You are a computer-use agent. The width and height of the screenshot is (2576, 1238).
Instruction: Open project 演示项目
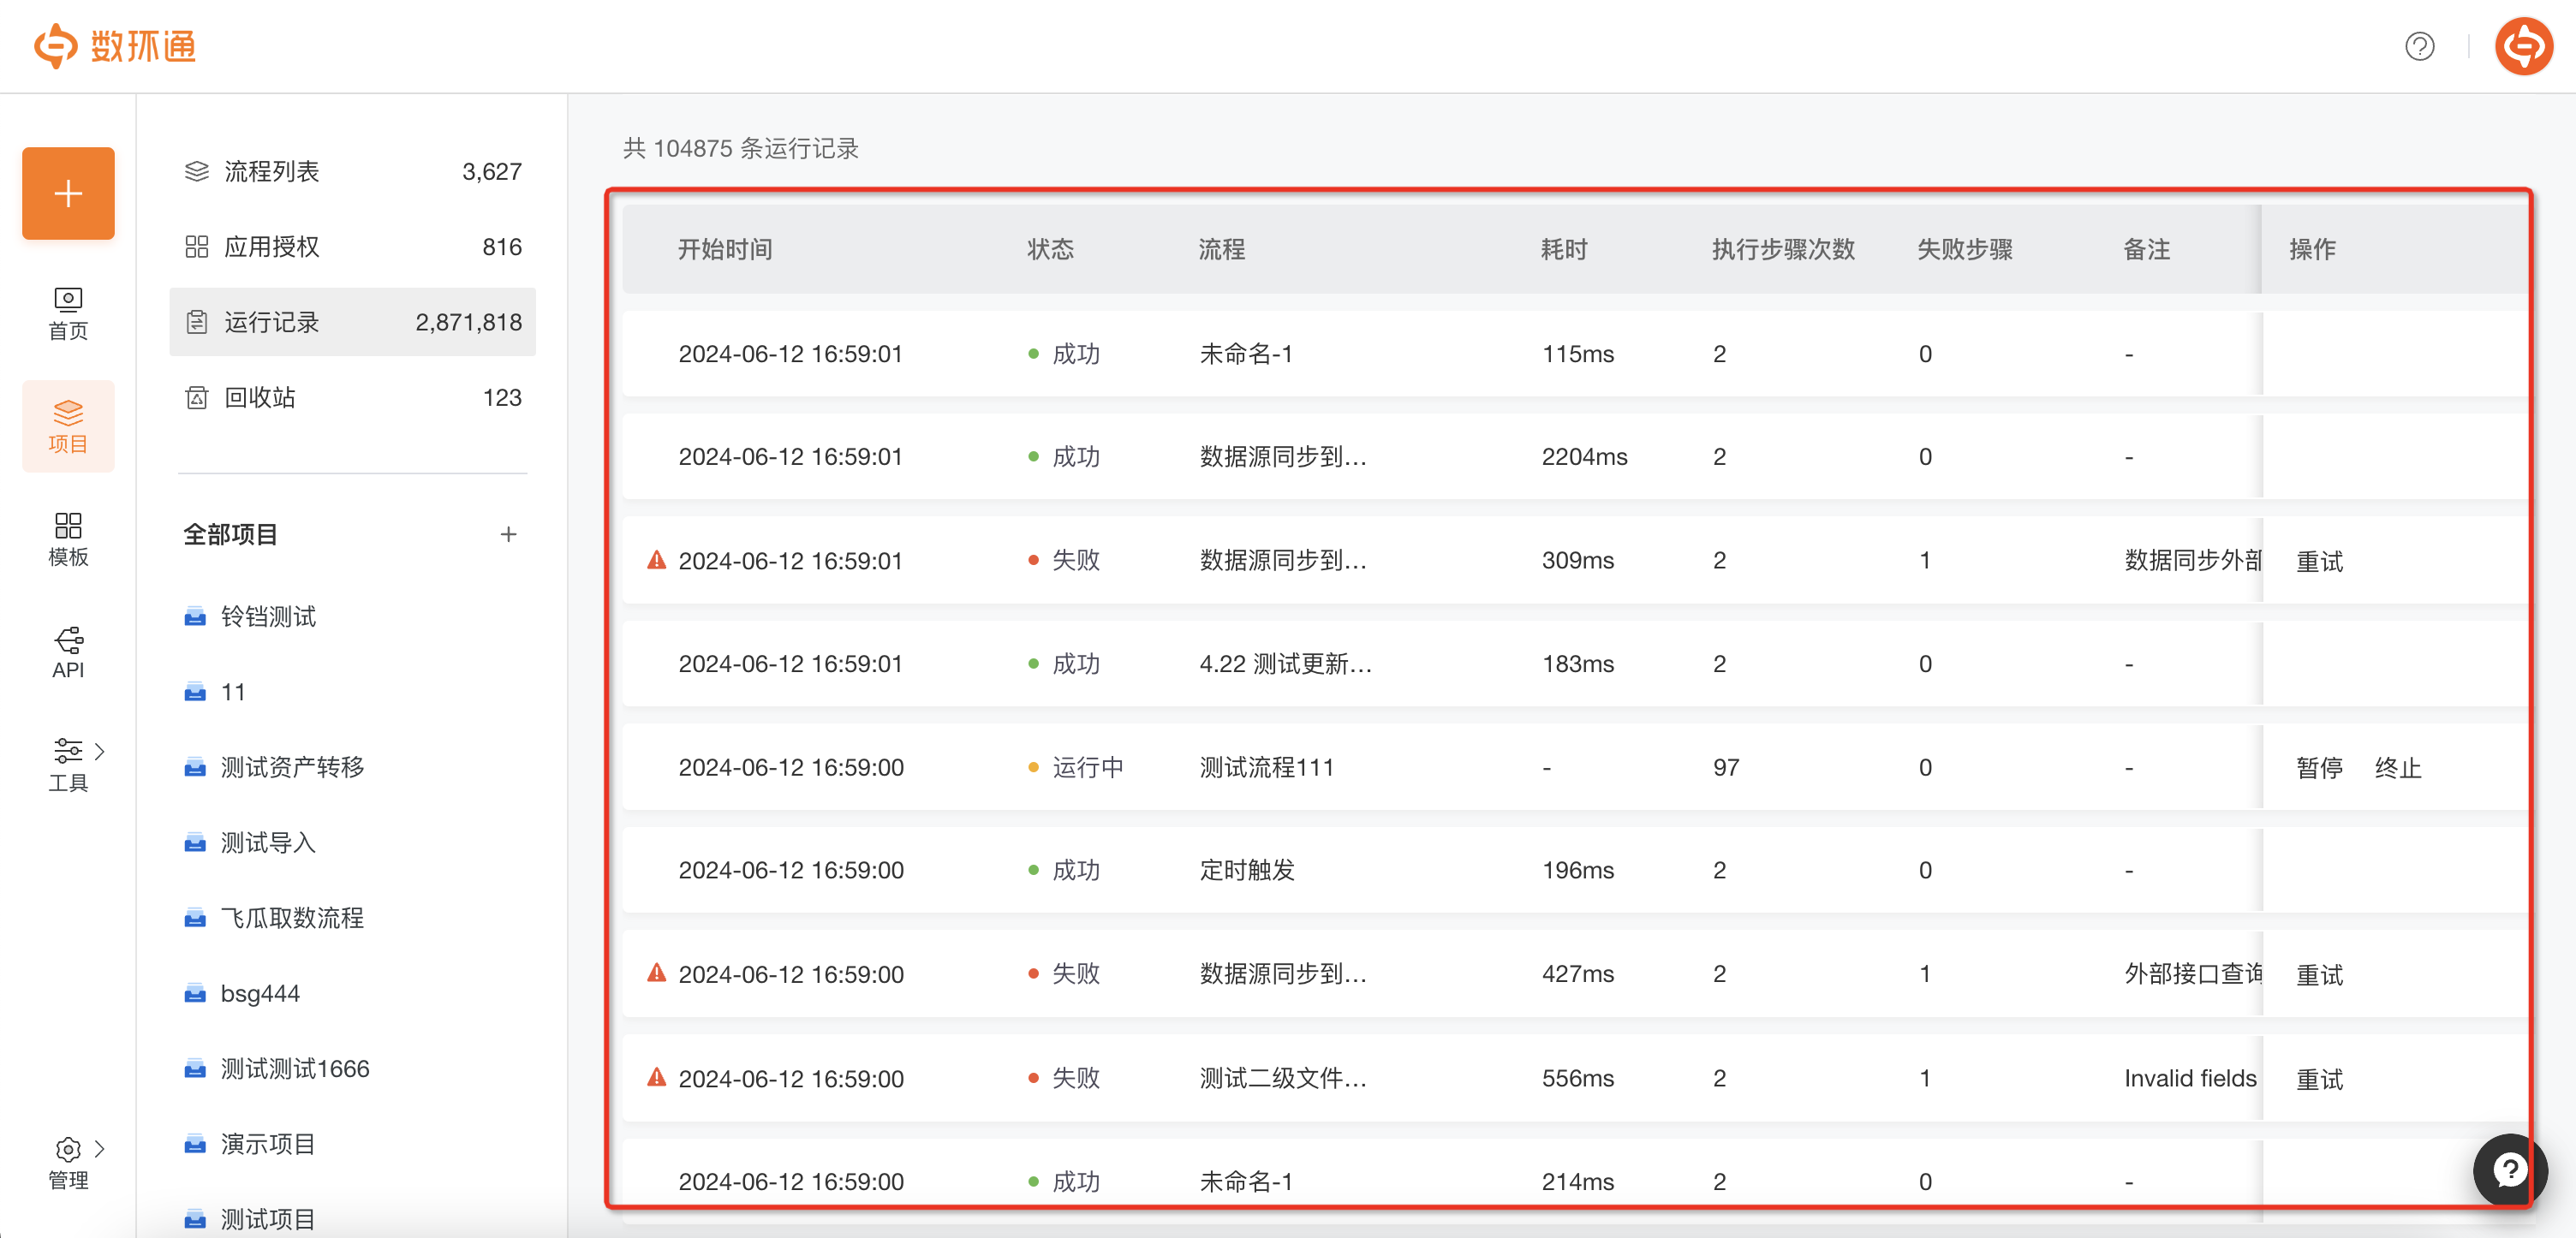click(250, 1144)
